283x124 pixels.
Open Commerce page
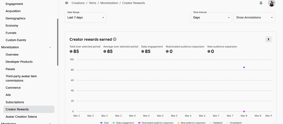pyautogui.click(x=13, y=88)
